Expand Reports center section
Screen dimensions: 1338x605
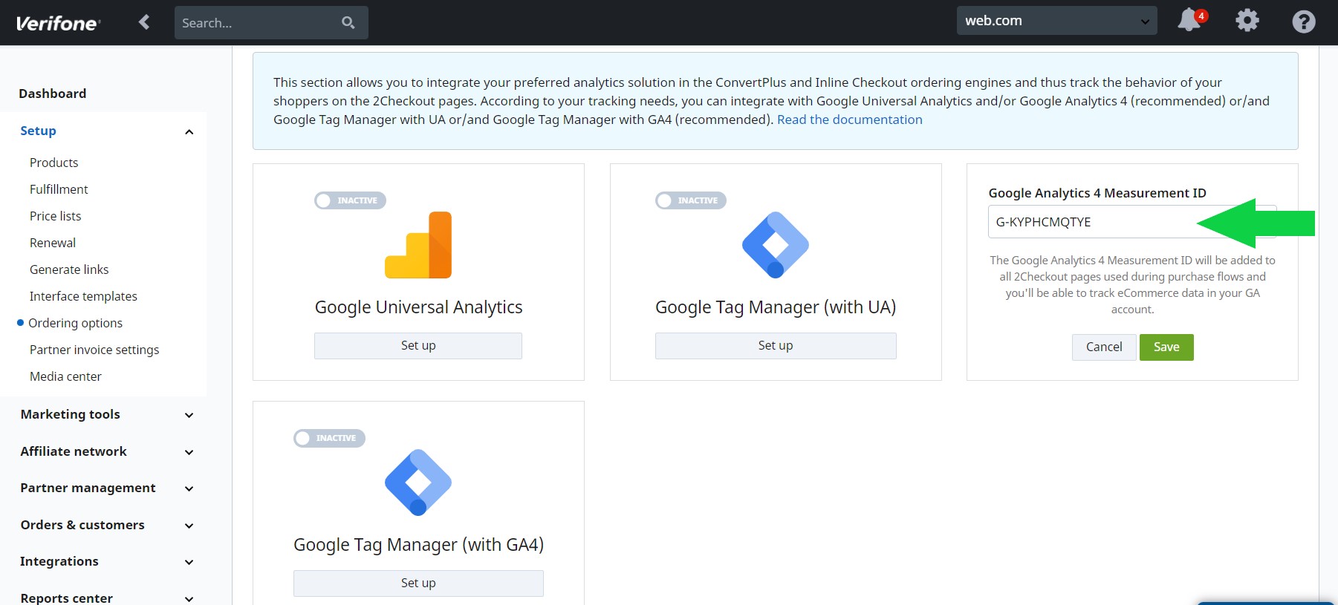coord(189,598)
